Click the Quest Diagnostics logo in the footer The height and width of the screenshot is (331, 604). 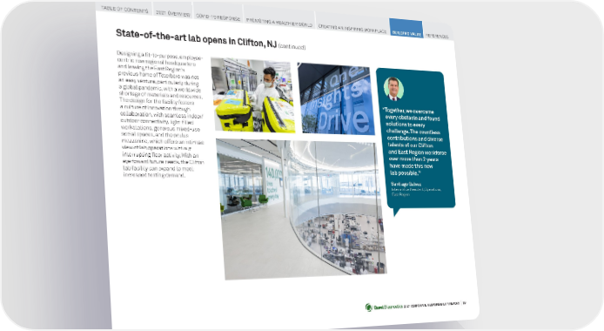point(383,307)
